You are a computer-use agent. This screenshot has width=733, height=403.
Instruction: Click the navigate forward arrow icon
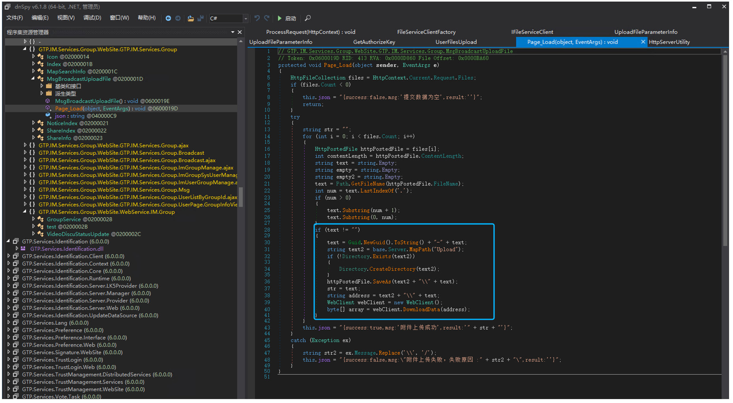pos(178,18)
